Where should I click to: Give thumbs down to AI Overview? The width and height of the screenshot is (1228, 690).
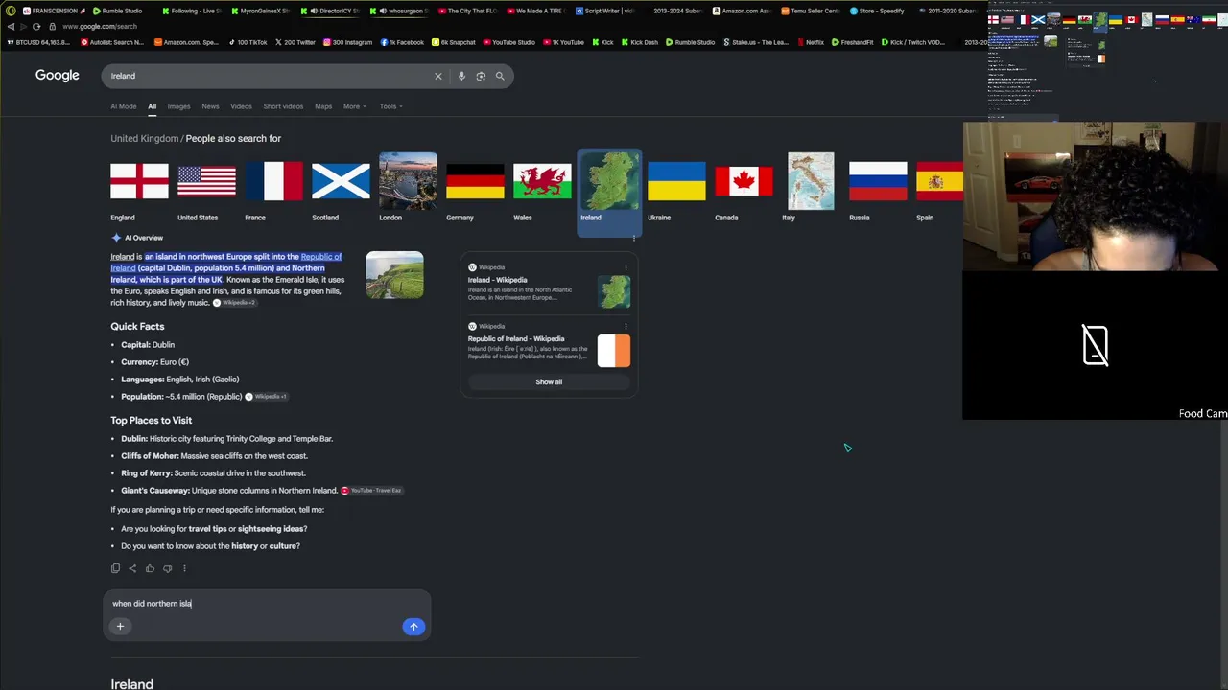167,568
